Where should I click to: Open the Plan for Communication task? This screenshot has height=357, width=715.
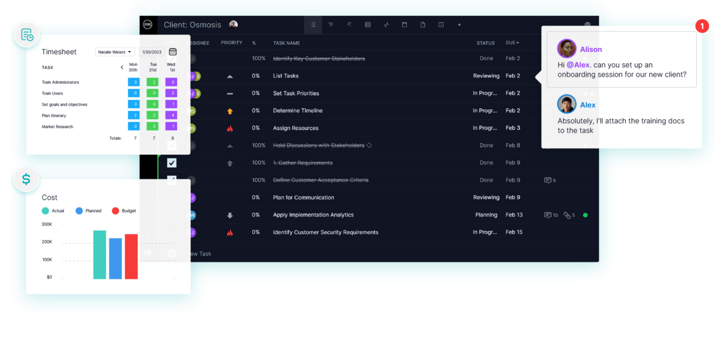click(303, 197)
